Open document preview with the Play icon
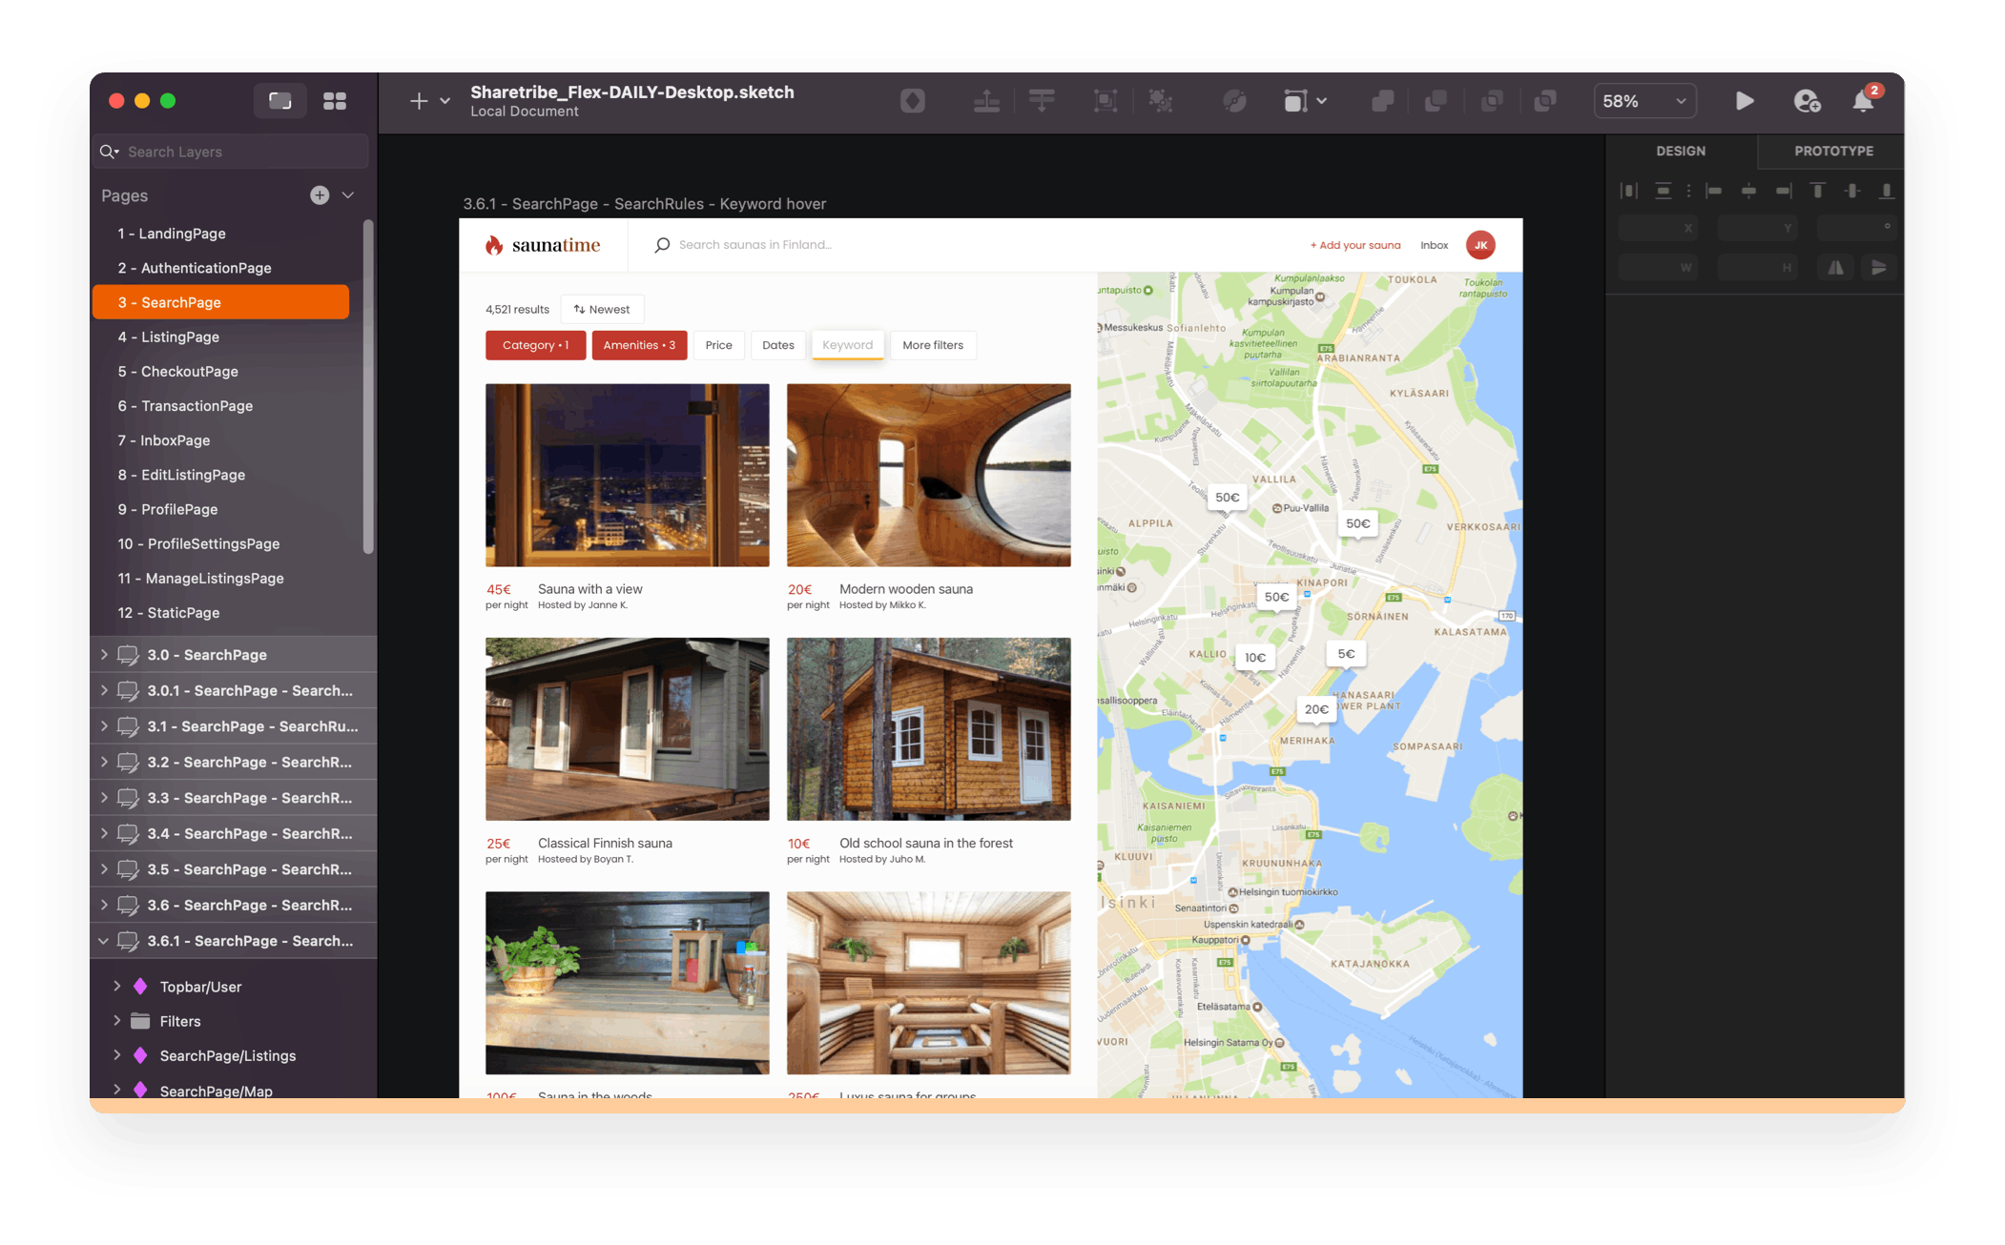This screenshot has height=1245, width=2005. (1745, 100)
